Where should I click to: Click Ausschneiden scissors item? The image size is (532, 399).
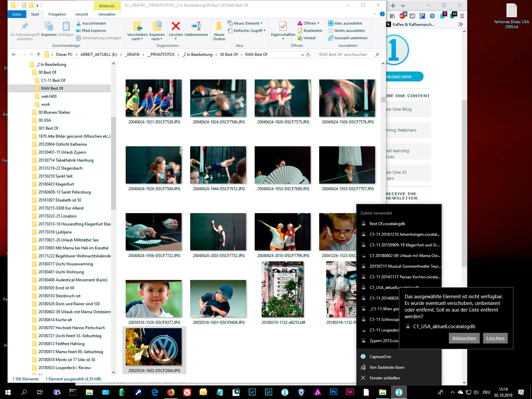91,23
